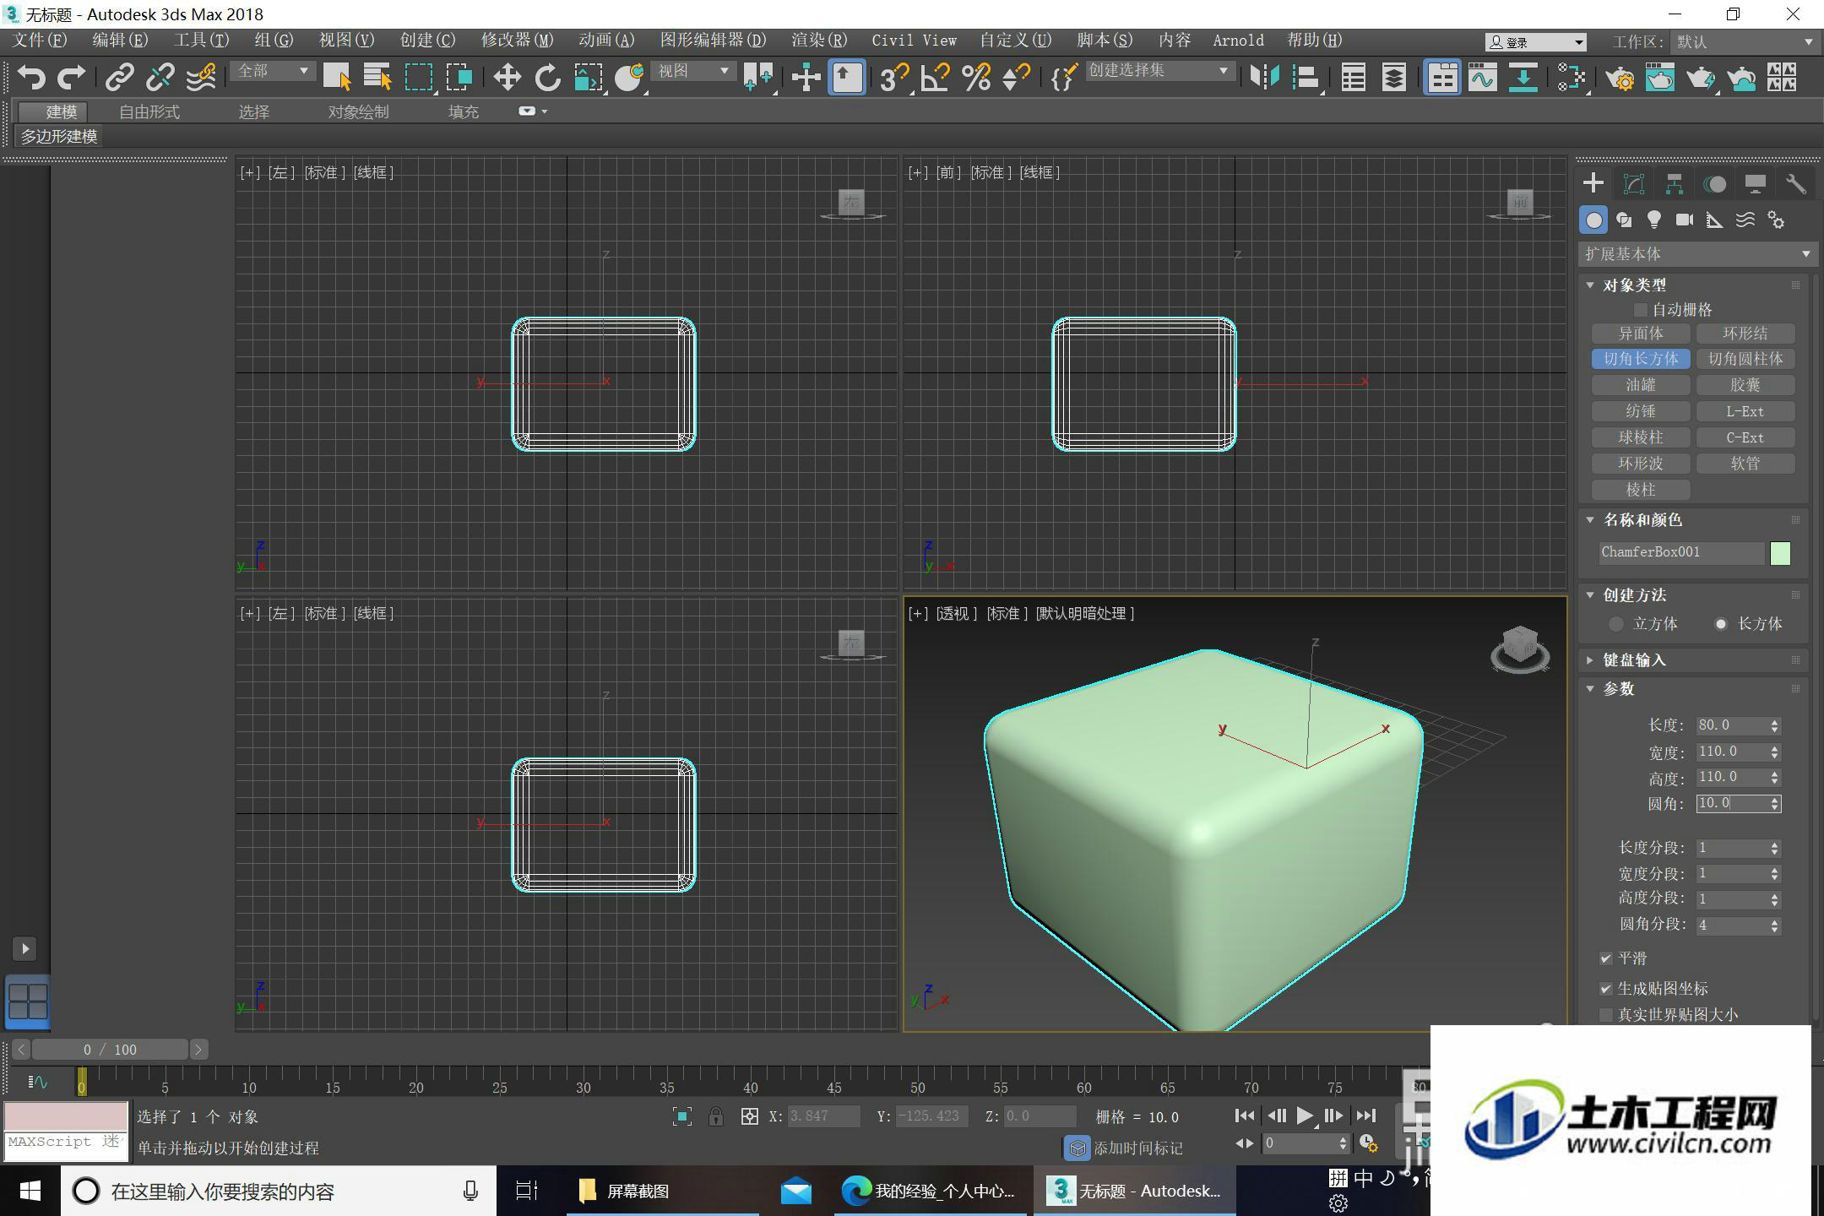Image resolution: width=1824 pixels, height=1216 pixels.
Task: Activate the Select and Scale tool
Action: (x=589, y=78)
